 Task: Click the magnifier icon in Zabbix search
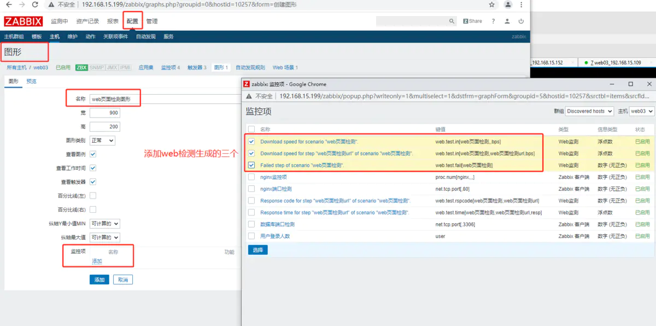pos(452,21)
